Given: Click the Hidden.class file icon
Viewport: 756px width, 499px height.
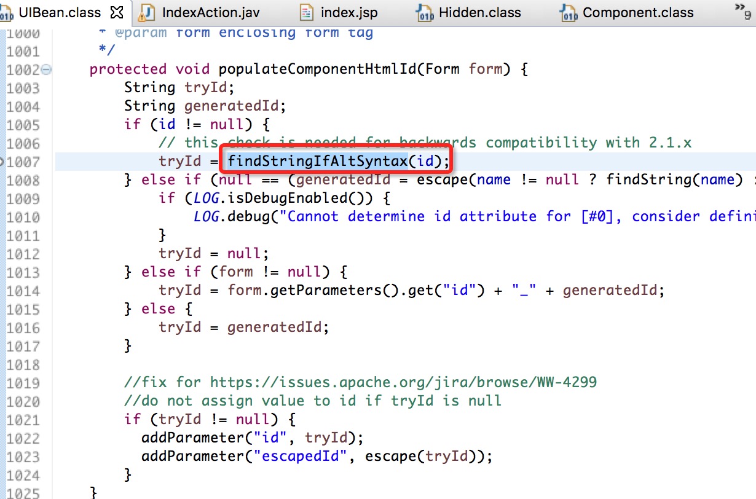Looking at the screenshot, I should (x=424, y=13).
